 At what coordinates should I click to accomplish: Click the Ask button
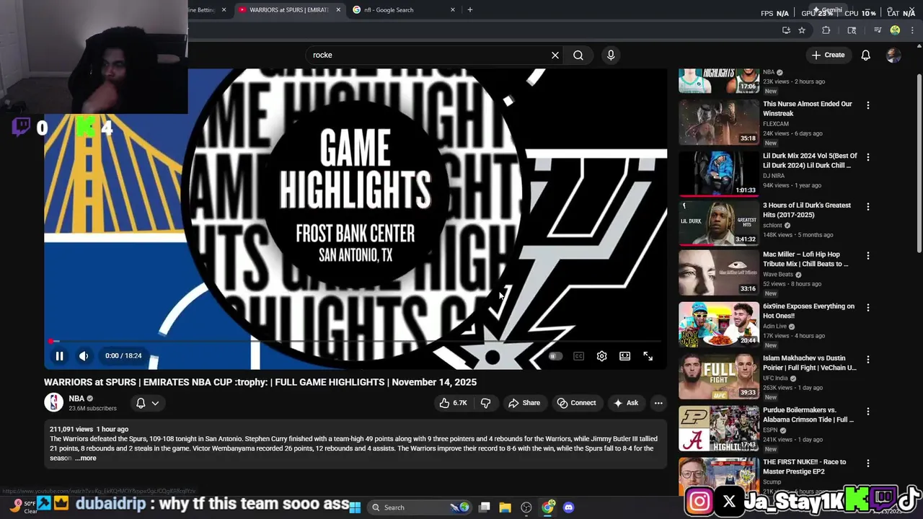(625, 403)
